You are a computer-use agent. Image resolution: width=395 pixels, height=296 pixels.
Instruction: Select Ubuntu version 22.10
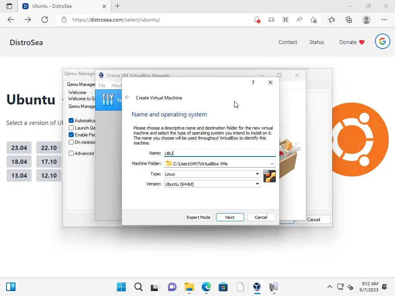click(x=49, y=148)
